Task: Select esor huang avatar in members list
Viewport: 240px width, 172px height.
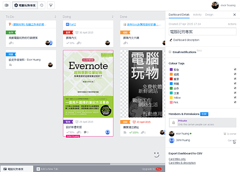Action: (x=172, y=134)
